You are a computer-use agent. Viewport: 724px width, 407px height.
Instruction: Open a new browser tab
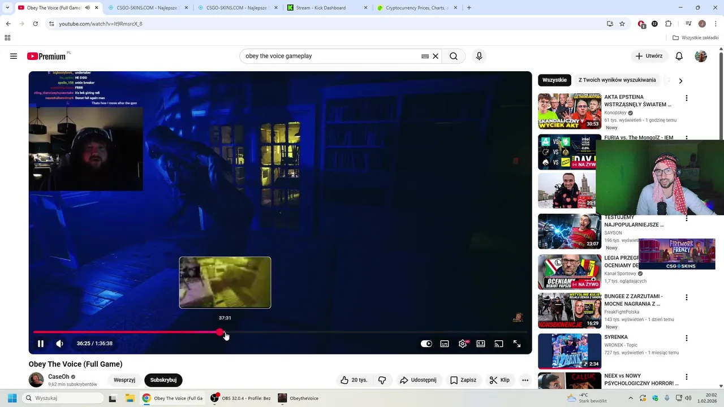[469, 8]
